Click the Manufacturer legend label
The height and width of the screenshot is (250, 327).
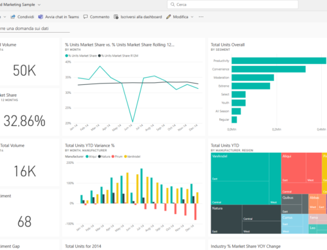(x=74, y=157)
